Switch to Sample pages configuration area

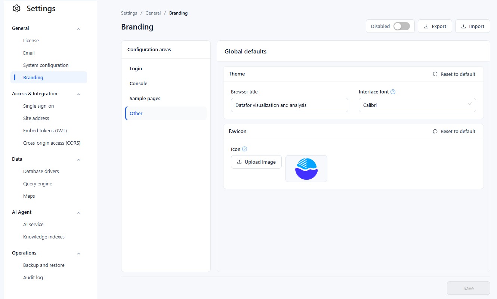click(166, 98)
